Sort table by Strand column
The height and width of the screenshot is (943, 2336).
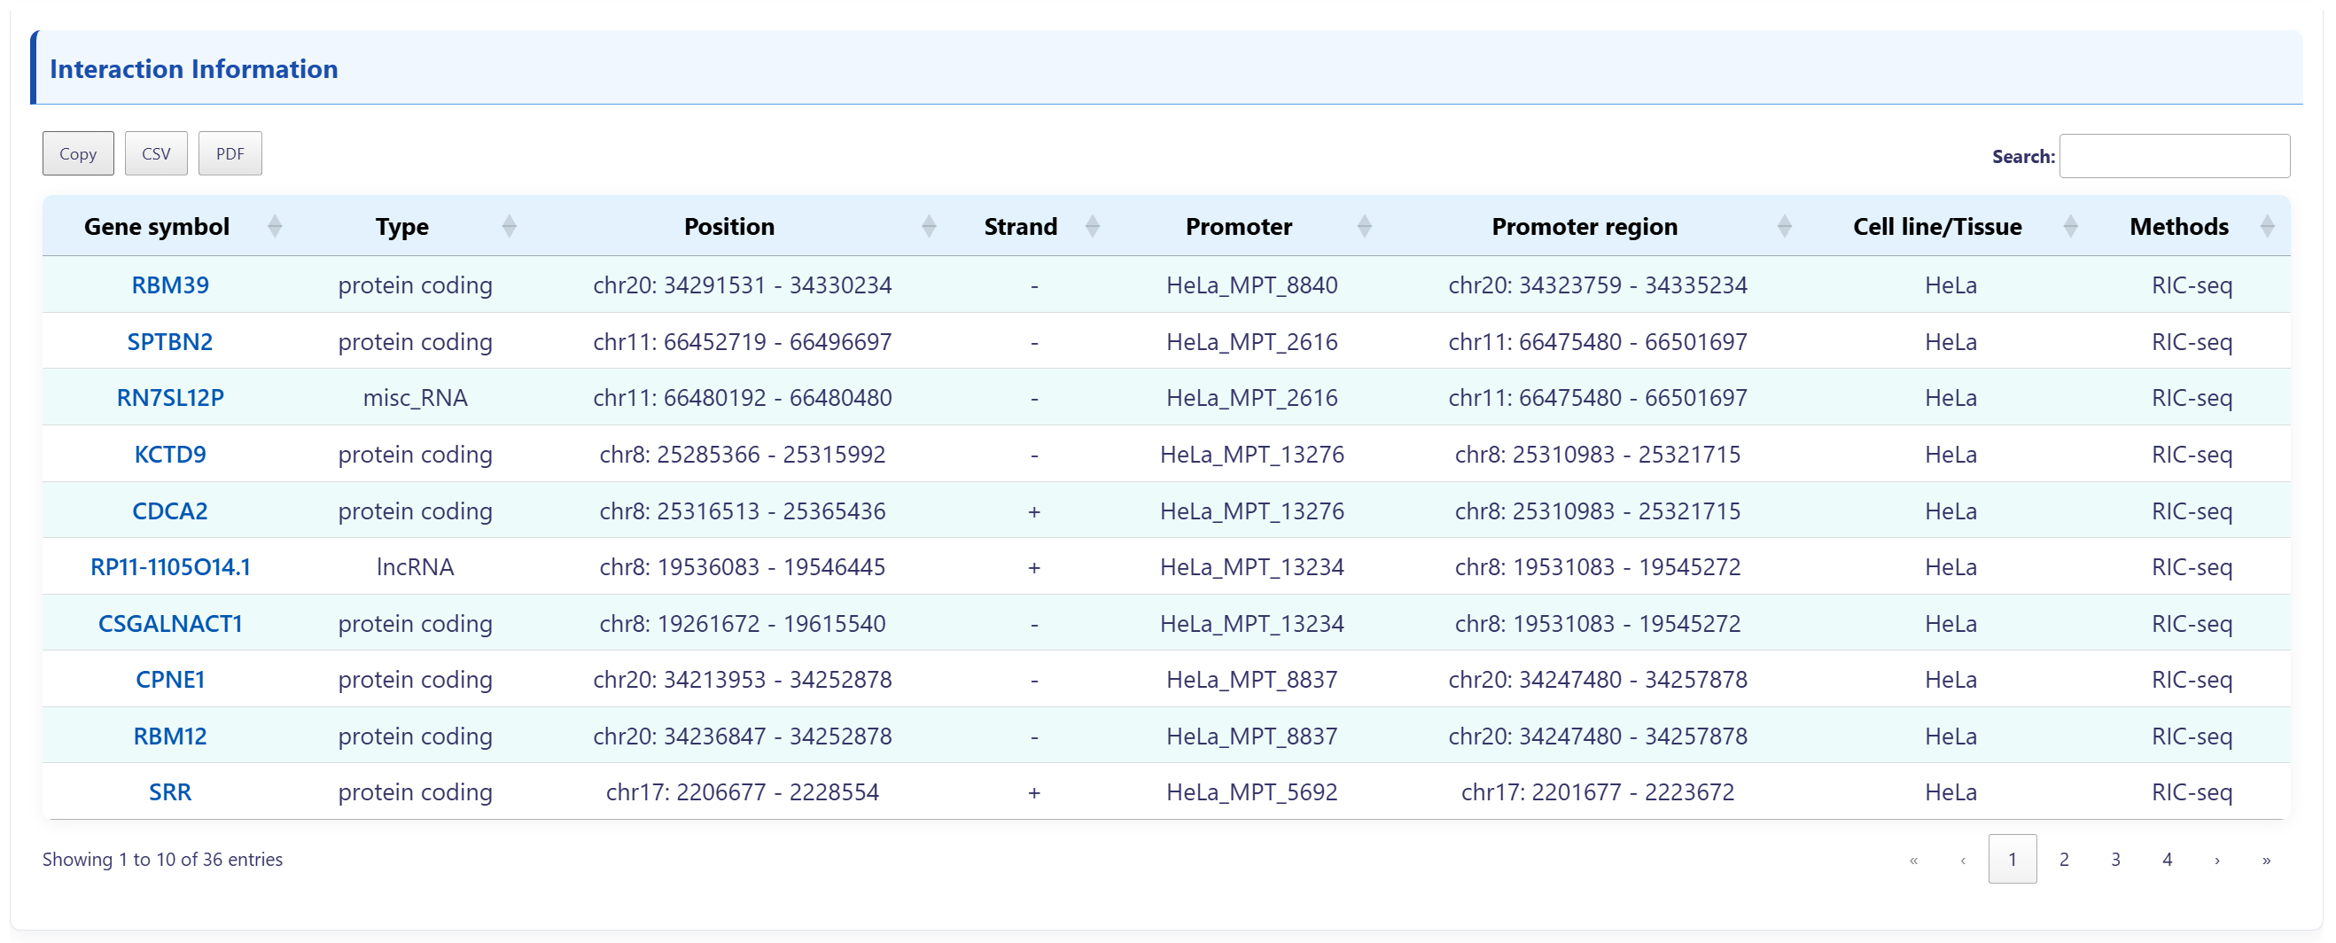[1020, 227]
